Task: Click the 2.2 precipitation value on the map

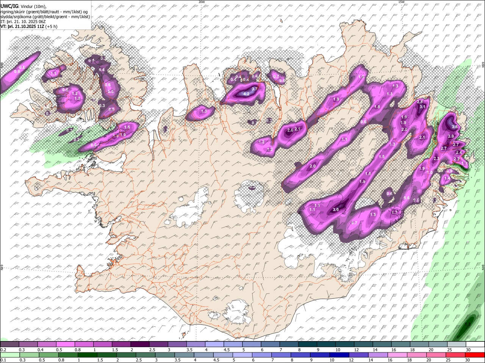Action: pyautogui.click(x=457, y=159)
